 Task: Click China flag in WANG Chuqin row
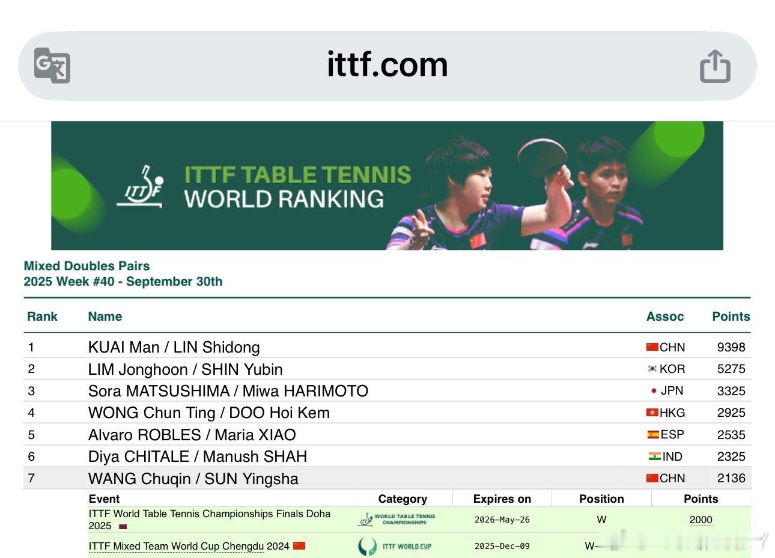[652, 478]
